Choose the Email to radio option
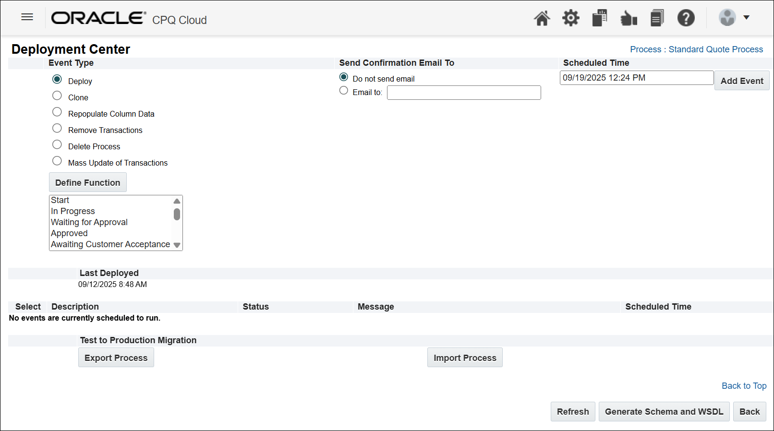 pos(344,91)
